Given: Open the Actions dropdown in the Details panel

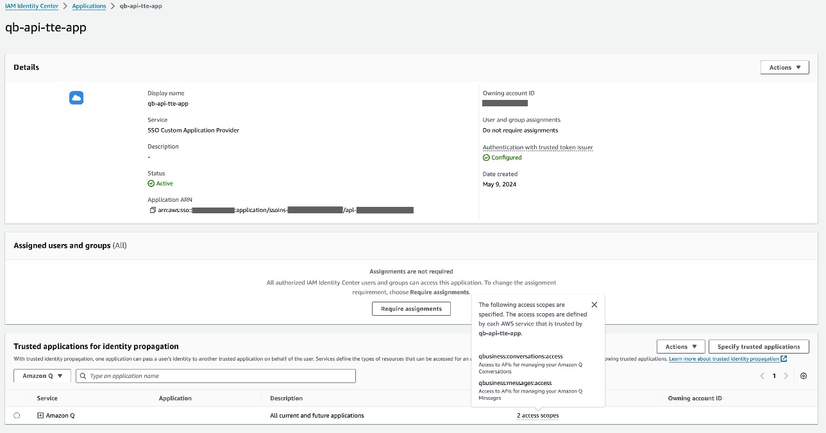Looking at the screenshot, I should pyautogui.click(x=784, y=67).
